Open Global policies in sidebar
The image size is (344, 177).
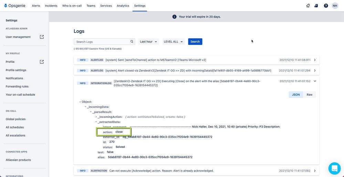(15, 119)
